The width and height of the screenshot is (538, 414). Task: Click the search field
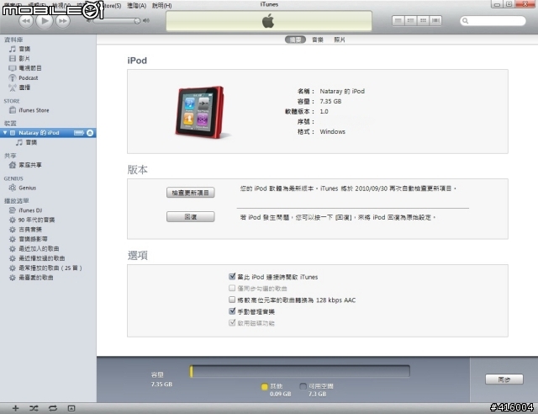click(x=493, y=21)
